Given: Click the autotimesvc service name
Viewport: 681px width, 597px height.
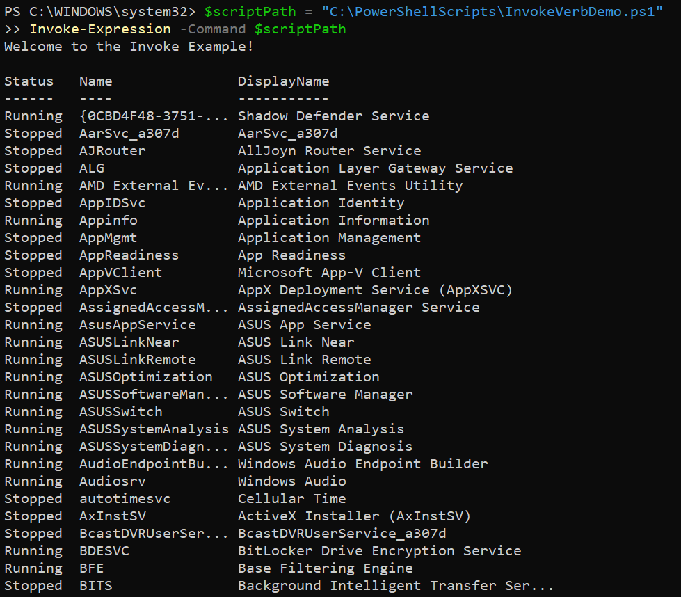Looking at the screenshot, I should [x=125, y=498].
